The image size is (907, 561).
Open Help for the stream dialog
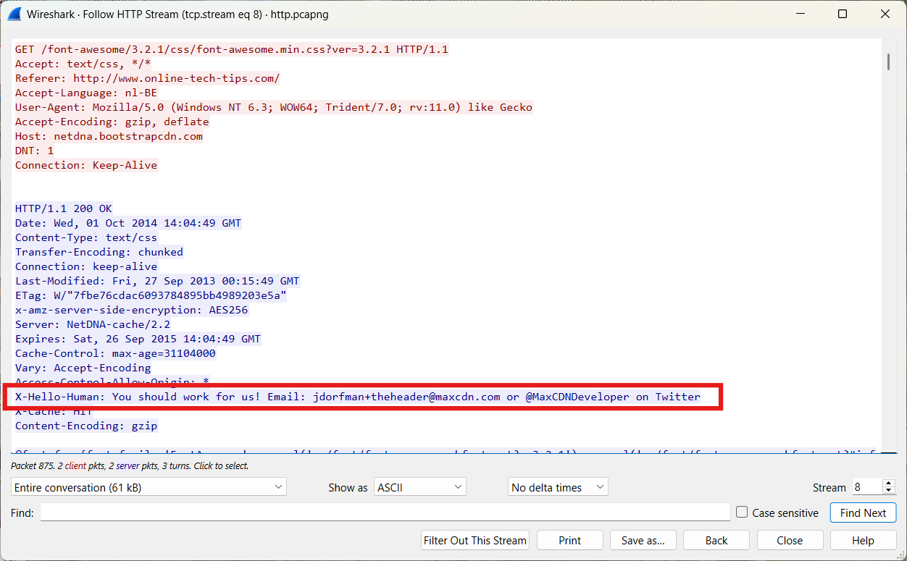point(863,540)
